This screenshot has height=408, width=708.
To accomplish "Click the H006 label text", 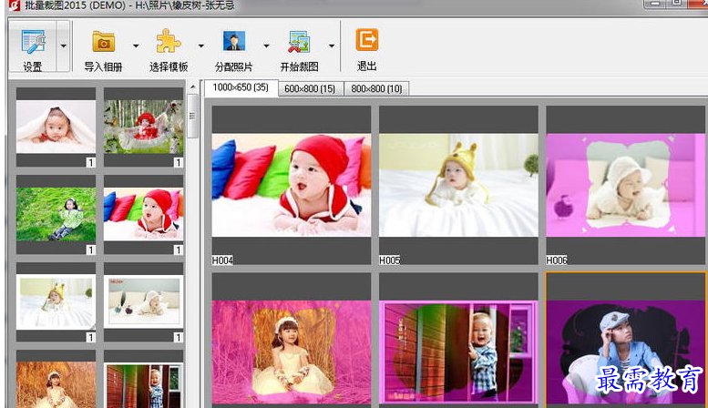I will tap(557, 260).
